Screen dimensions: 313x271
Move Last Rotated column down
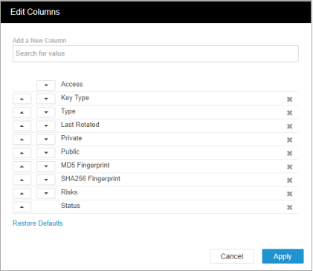pyautogui.click(x=46, y=125)
